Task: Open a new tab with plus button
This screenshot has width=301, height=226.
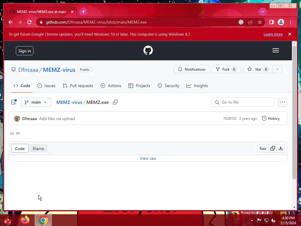Action: pos(83,12)
